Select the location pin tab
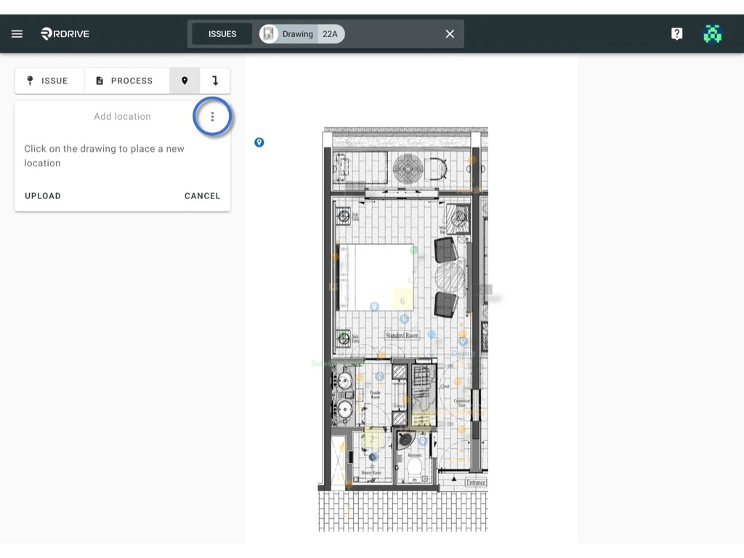The height and width of the screenshot is (558, 744). pyautogui.click(x=185, y=81)
